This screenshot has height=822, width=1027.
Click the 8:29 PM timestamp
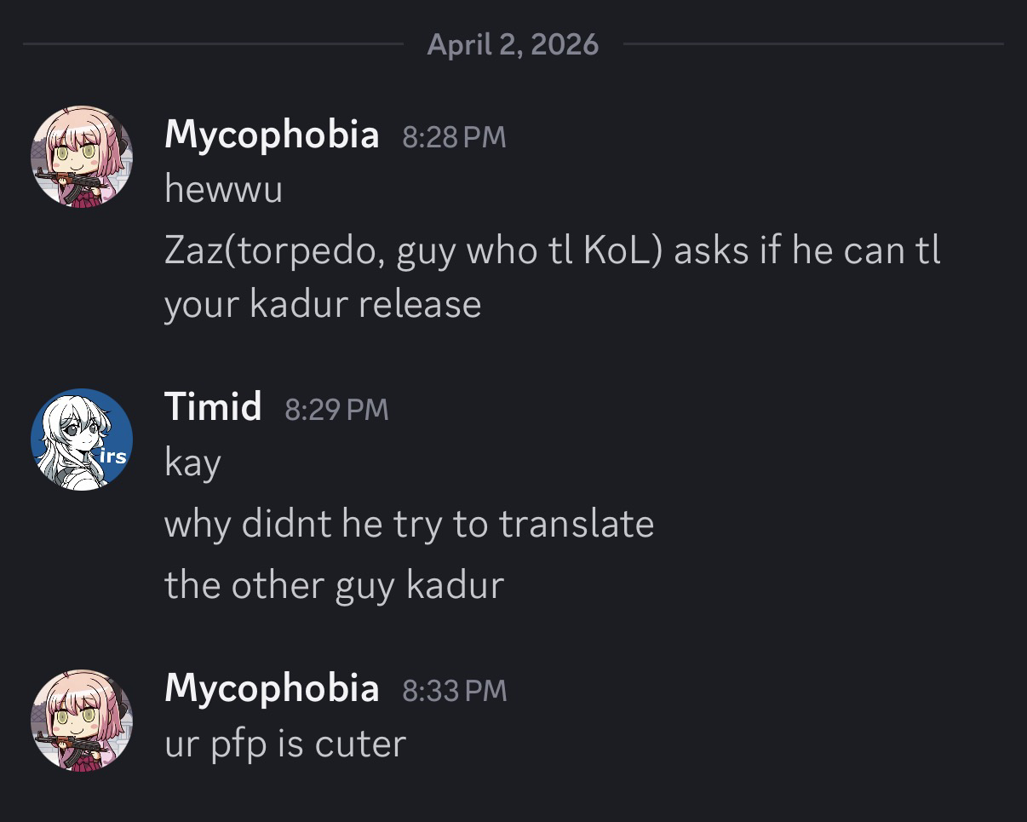[x=336, y=410]
